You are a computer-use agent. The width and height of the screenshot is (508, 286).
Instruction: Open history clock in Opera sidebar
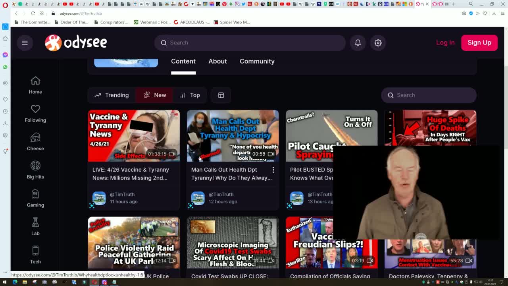click(x=5, y=111)
